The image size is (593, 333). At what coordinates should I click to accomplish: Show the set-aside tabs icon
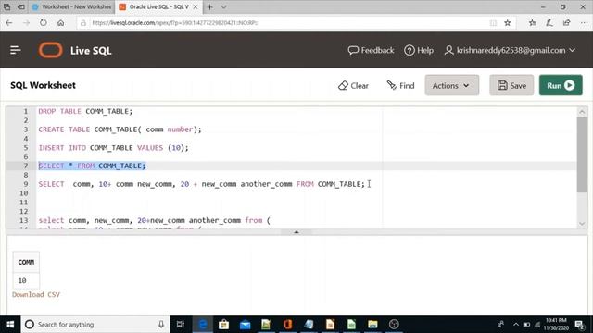(x=6, y=6)
